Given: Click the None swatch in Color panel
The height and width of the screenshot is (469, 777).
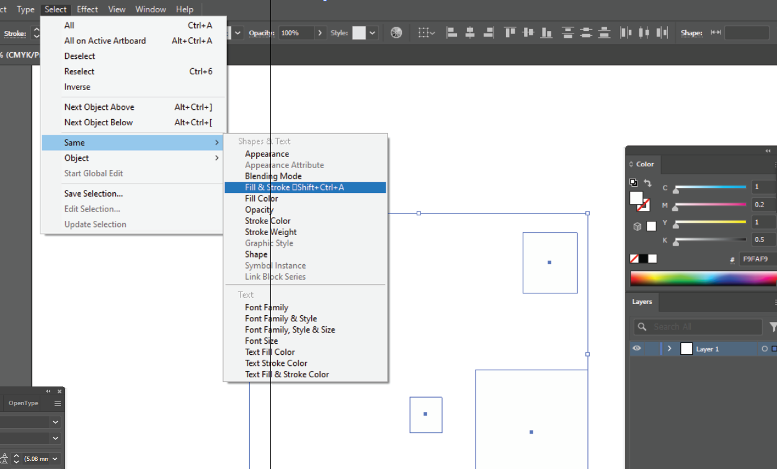Looking at the screenshot, I should click(634, 259).
